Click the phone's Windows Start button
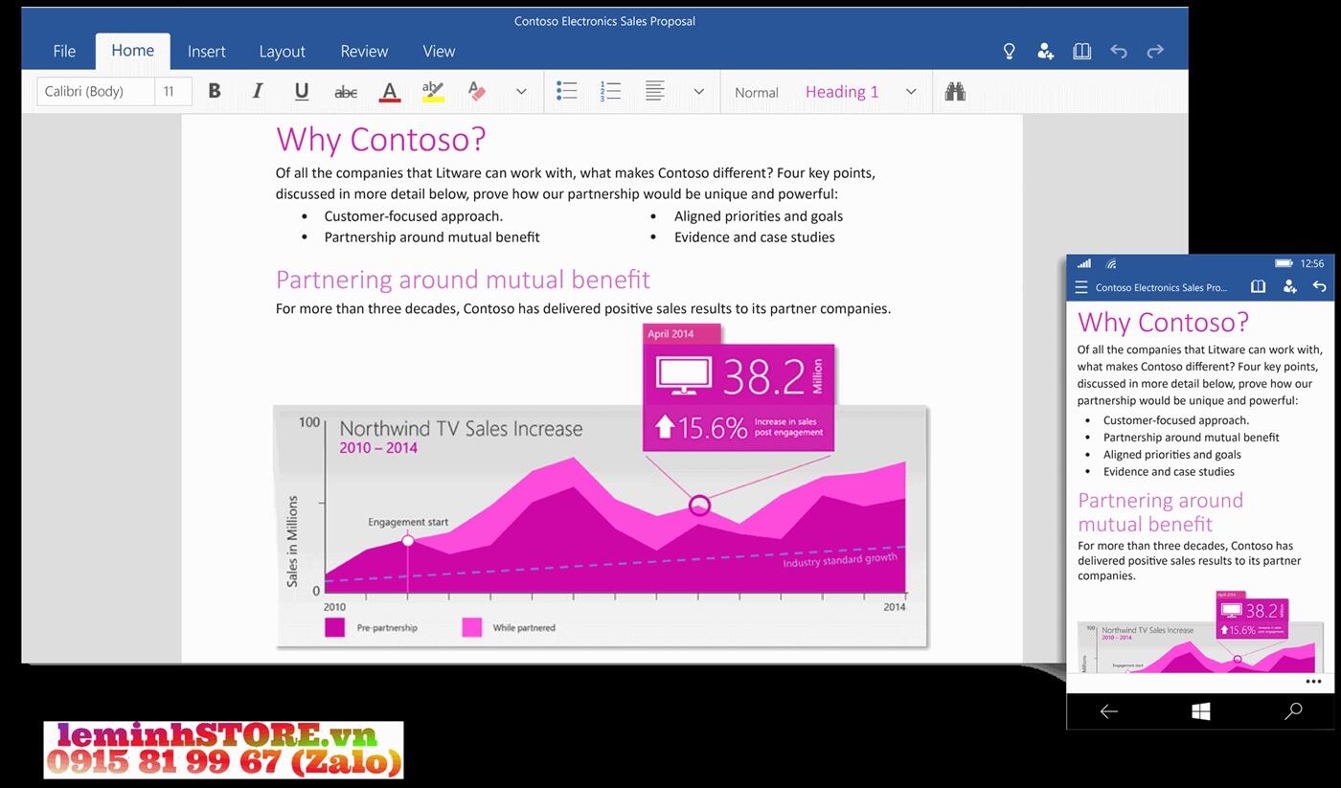This screenshot has width=1341, height=788. (x=1200, y=710)
